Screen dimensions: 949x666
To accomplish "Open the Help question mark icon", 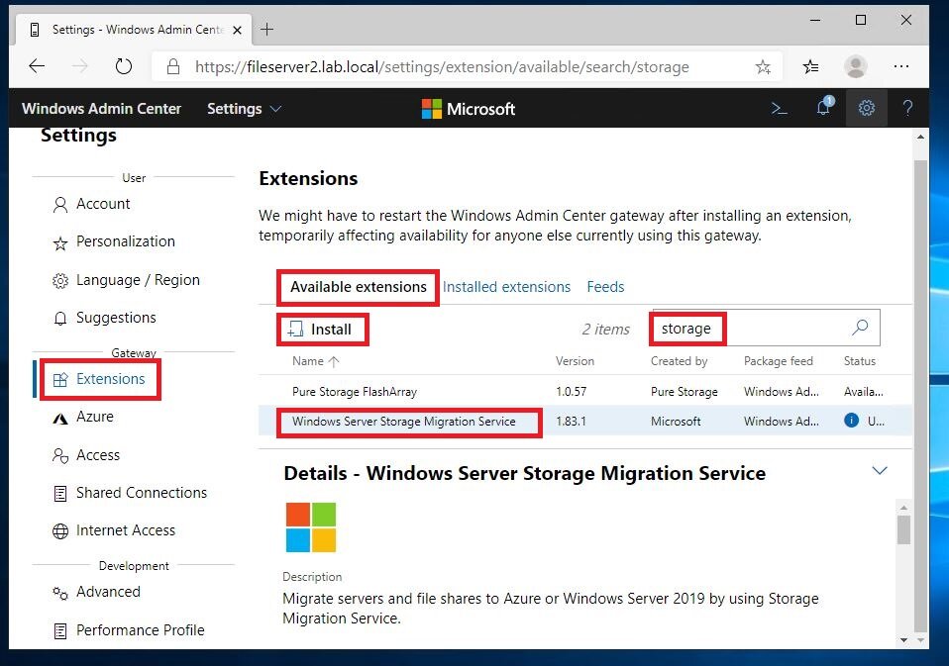I will click(x=907, y=108).
